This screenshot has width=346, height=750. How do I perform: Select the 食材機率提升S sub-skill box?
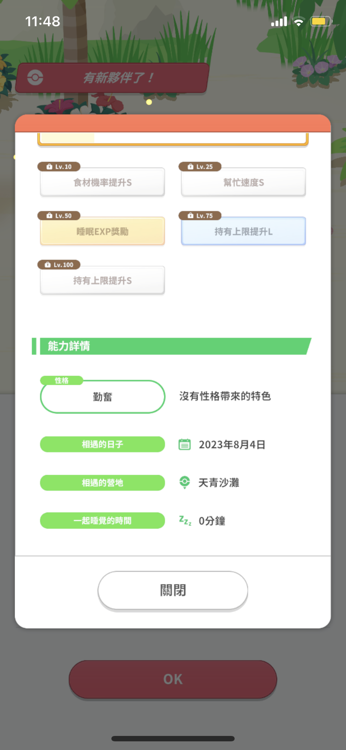(102, 182)
